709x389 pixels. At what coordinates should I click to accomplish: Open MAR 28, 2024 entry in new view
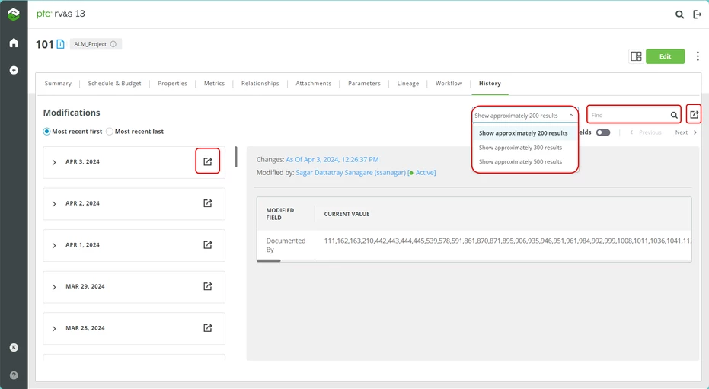coord(208,327)
